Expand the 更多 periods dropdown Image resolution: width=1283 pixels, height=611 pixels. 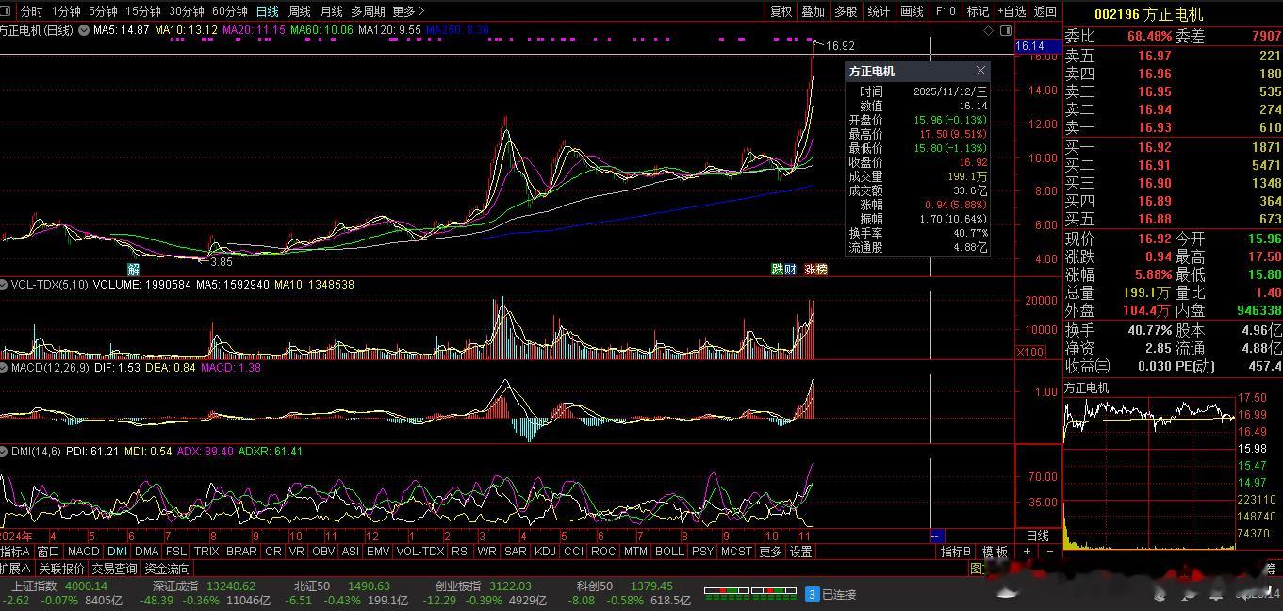[x=408, y=11]
